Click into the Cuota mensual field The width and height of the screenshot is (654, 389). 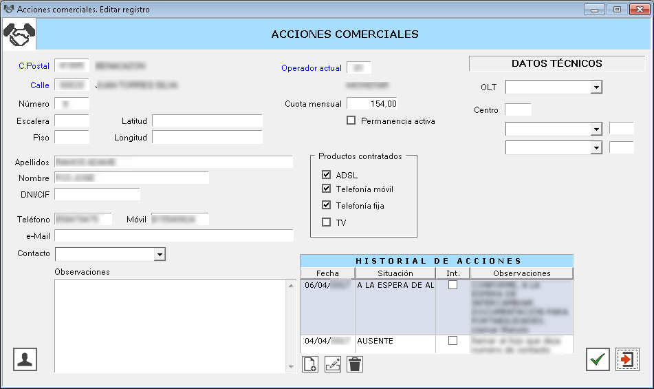[x=372, y=104]
